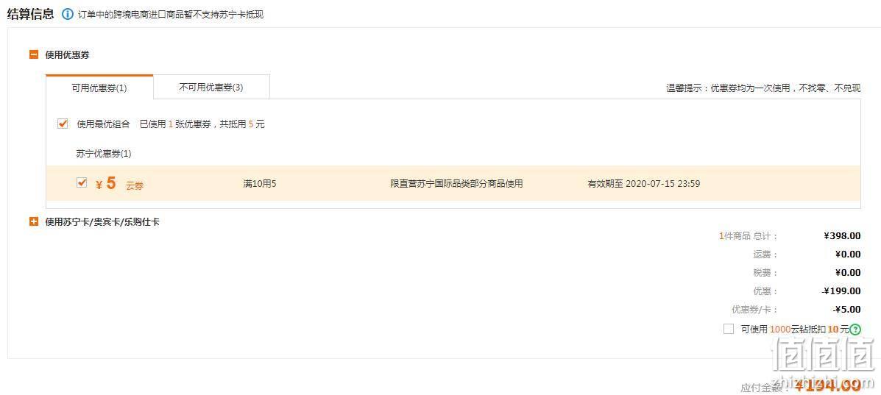Expand the 使用苏宁卡/贵宾卡/乐购仕卡 section

coord(34,222)
